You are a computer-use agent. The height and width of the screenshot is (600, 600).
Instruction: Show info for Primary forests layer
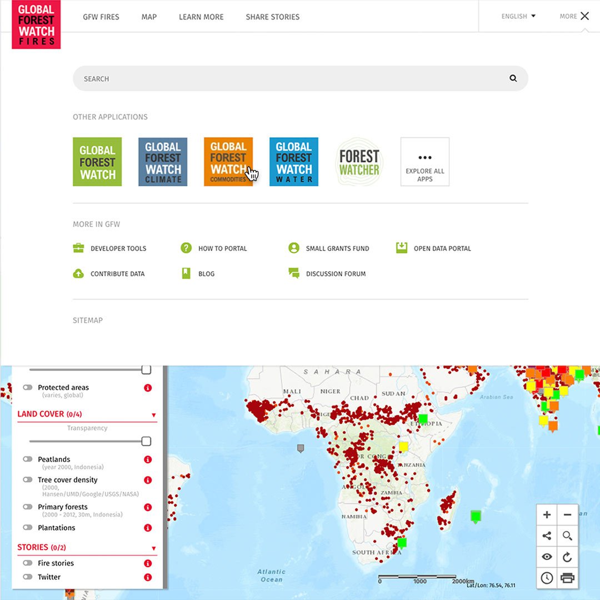148,507
